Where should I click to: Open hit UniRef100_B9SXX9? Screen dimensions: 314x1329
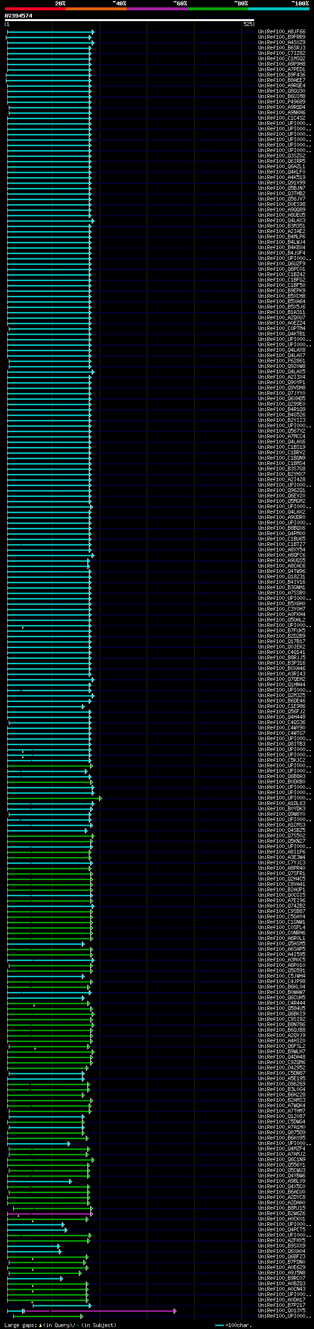(x=282, y=1246)
